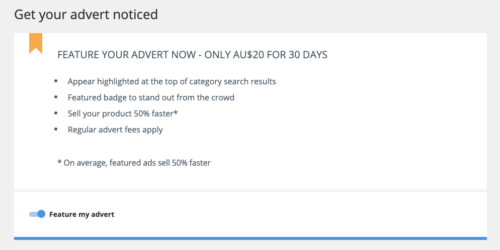Select the Appear highlighted at top bullet text
Image resolution: width=500 pixels, height=250 pixels.
pos(172,81)
